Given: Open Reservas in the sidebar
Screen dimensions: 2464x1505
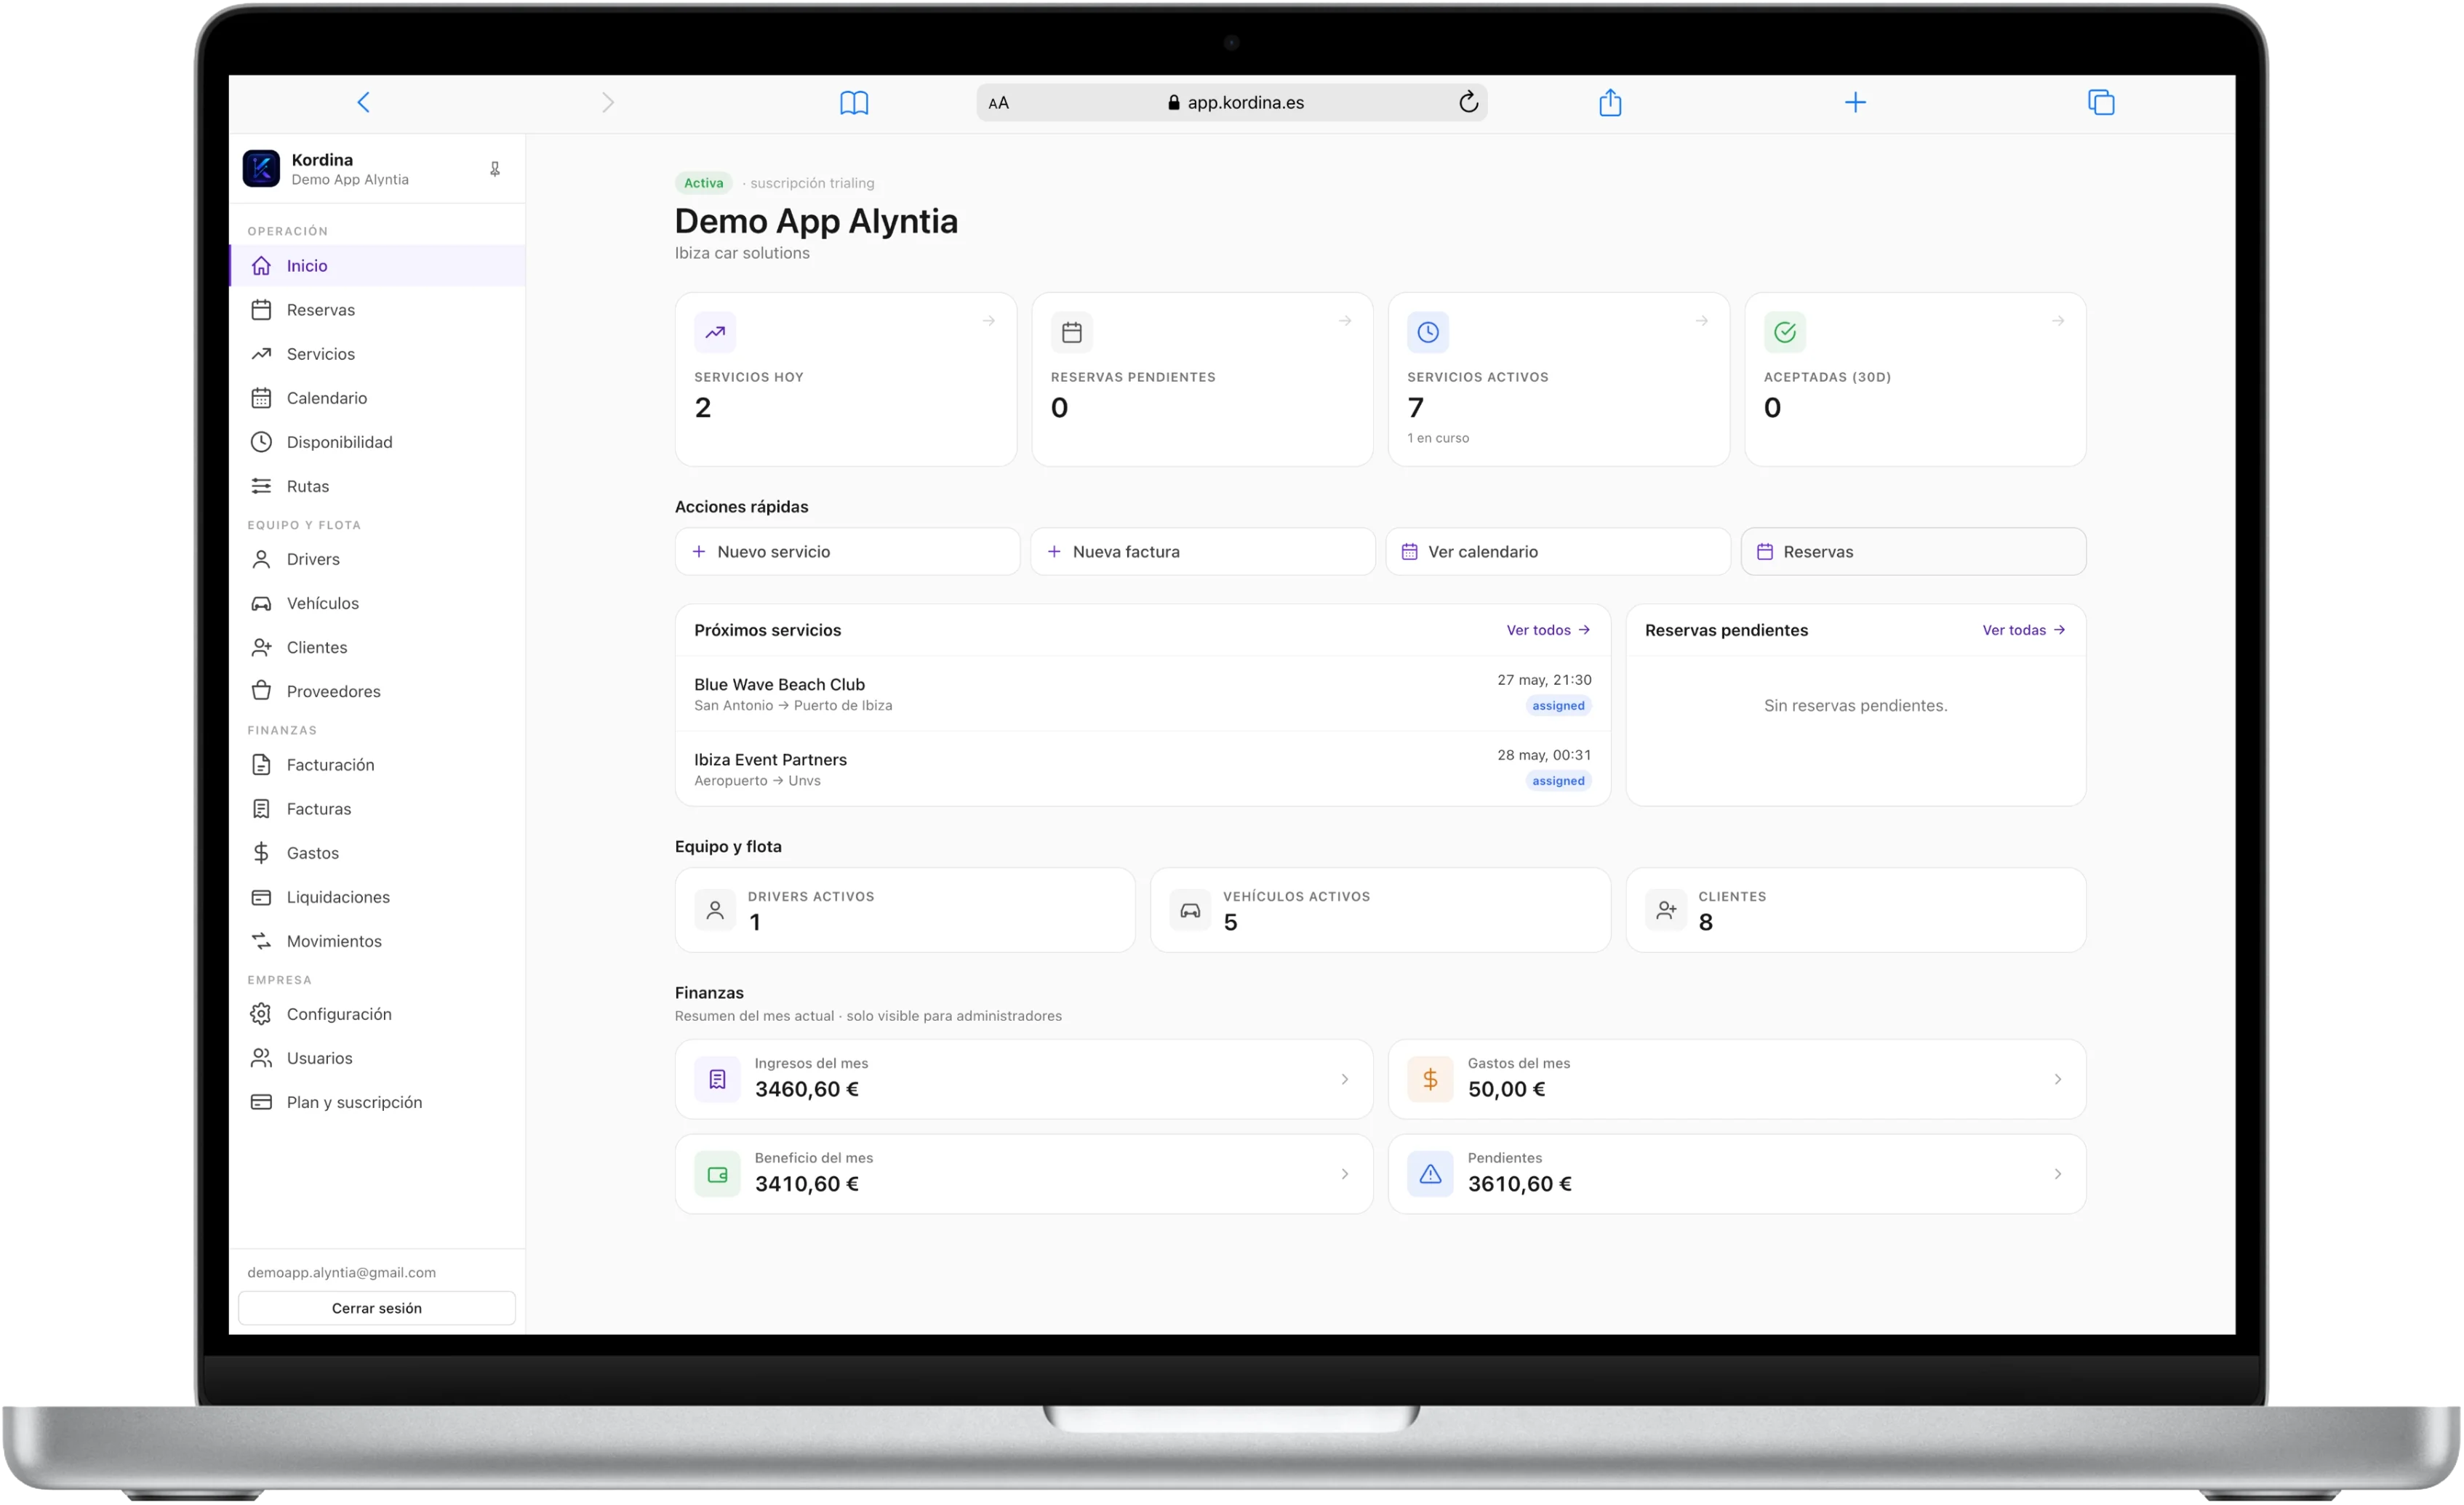Looking at the screenshot, I should click(377, 310).
